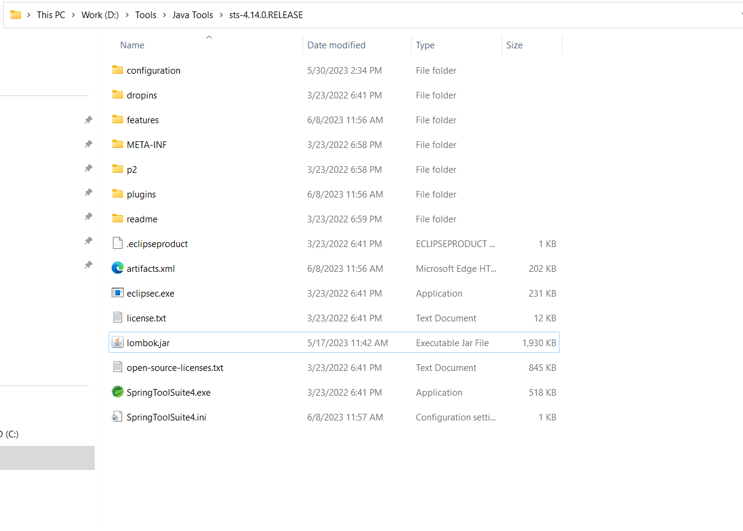Click the open-source-licenses.txt document icon
Screen dimensions: 743x531
(118, 367)
